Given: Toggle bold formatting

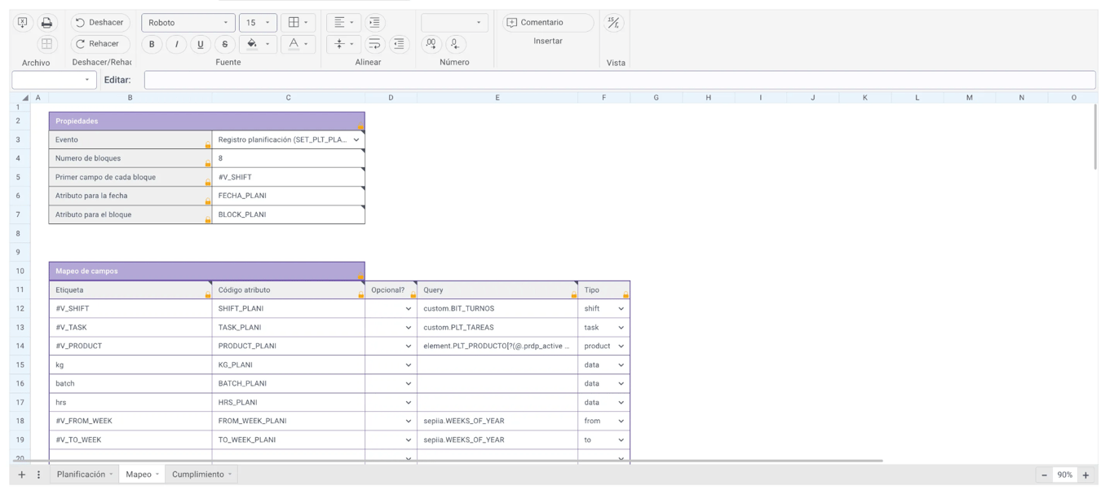Looking at the screenshot, I should click(x=152, y=44).
